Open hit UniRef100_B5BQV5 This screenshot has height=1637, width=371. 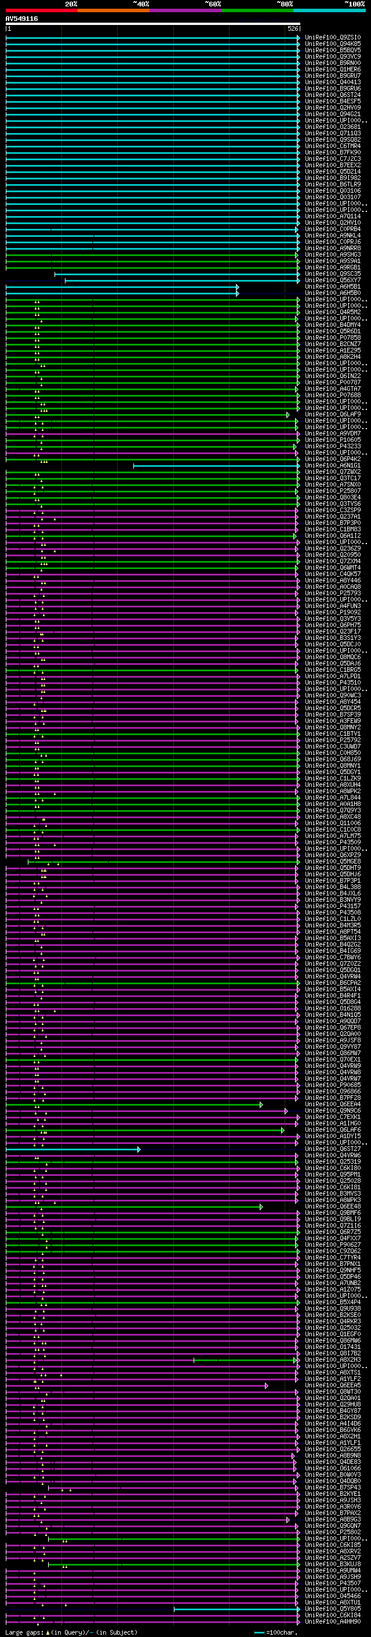(332, 50)
